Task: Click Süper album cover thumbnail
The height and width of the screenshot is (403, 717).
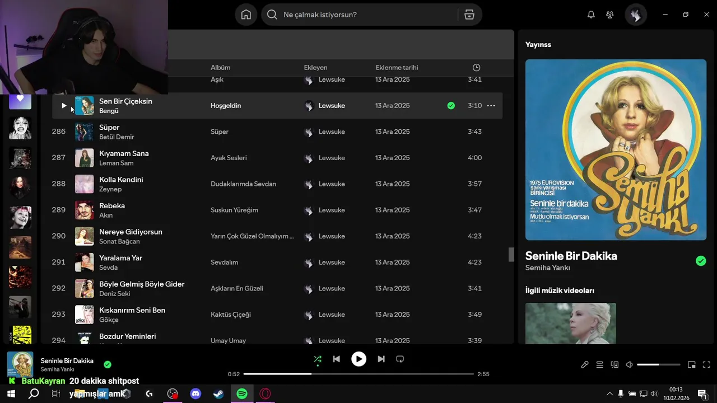Action: [85, 132]
